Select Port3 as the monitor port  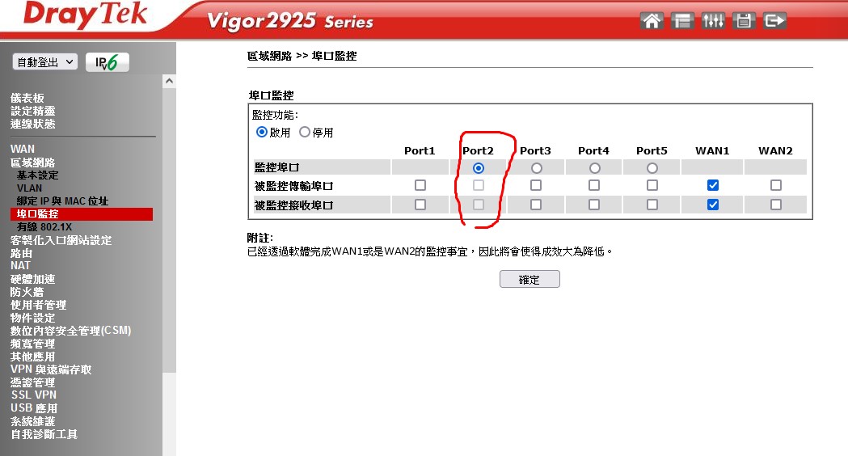point(536,168)
